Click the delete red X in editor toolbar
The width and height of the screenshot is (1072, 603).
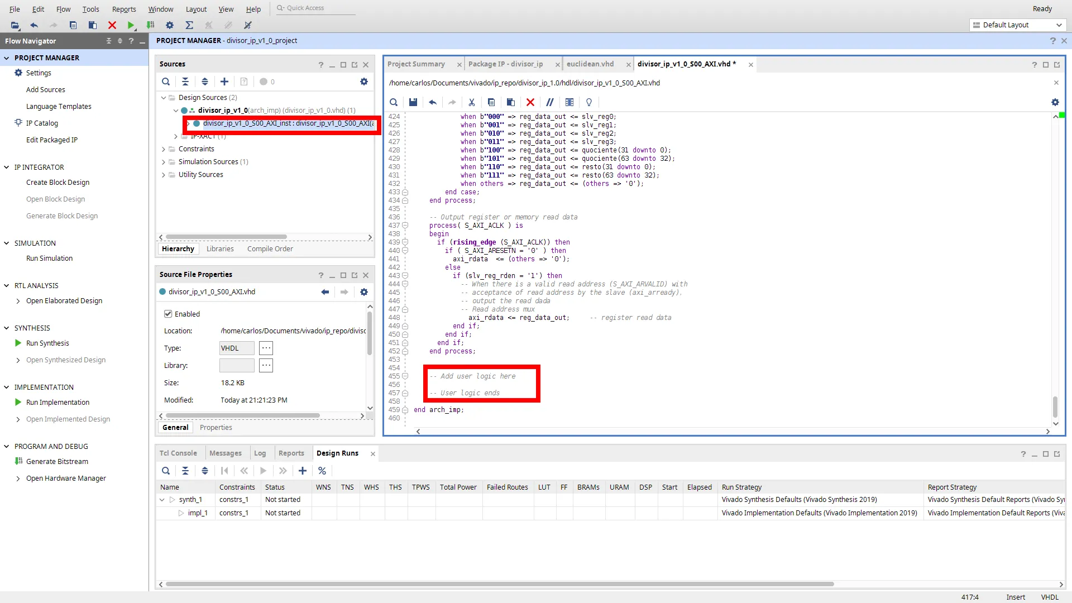[530, 102]
